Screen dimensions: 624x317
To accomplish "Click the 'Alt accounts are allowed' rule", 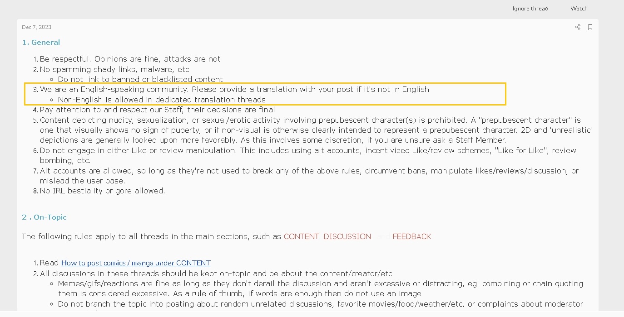I will [x=309, y=171].
